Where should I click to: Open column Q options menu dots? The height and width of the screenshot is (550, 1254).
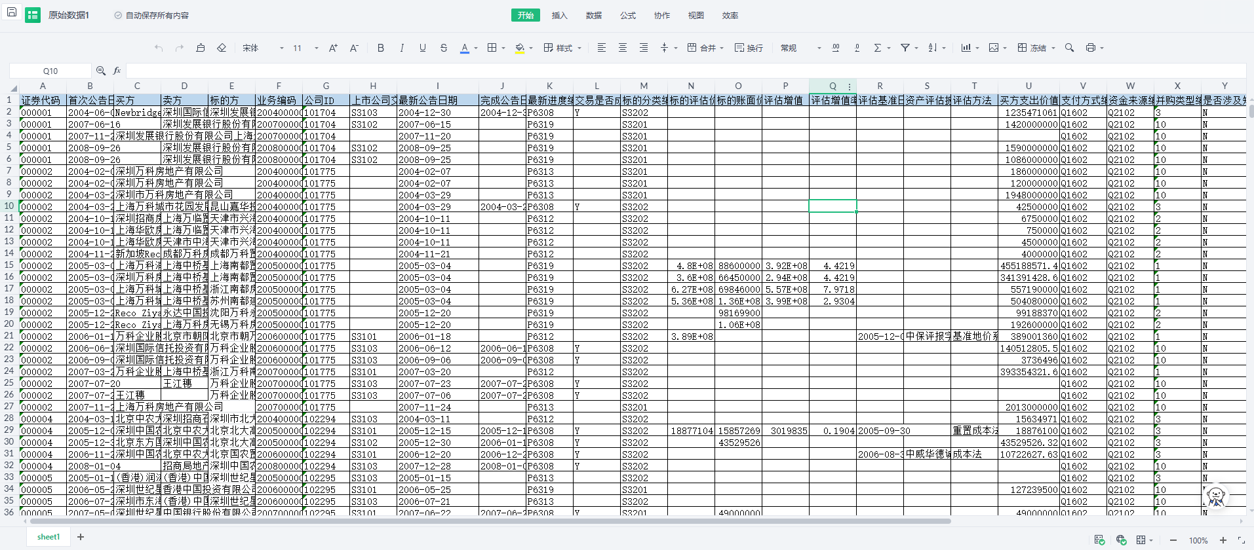click(850, 86)
